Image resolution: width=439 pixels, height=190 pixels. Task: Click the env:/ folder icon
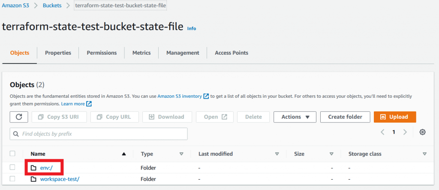[x=33, y=168]
